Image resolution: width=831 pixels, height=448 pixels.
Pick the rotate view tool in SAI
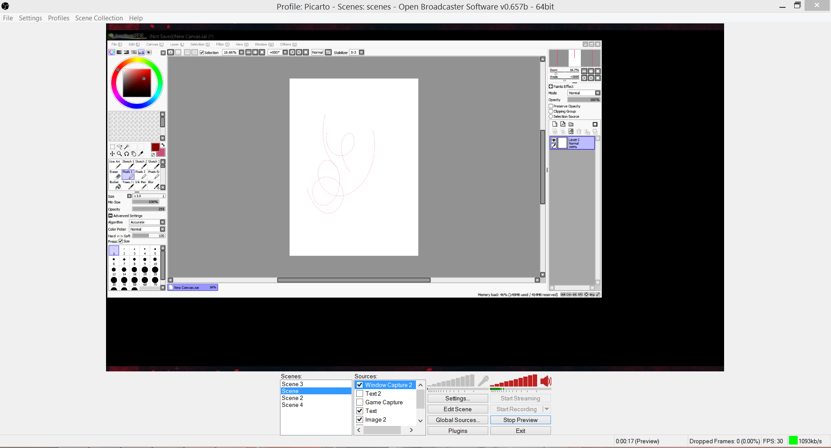[126, 154]
